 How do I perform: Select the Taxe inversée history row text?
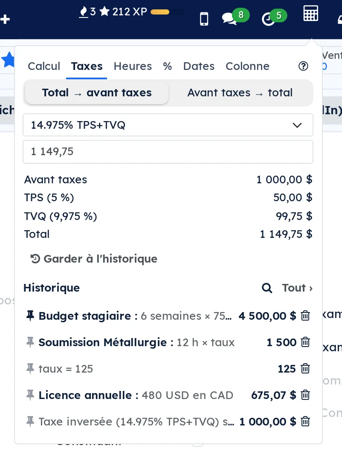pyautogui.click(x=136, y=422)
